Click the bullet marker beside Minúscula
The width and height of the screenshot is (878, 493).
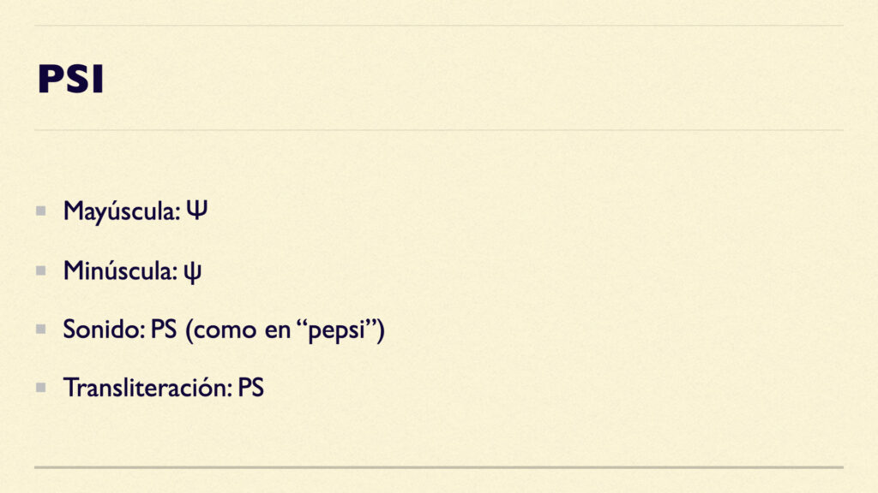40,270
